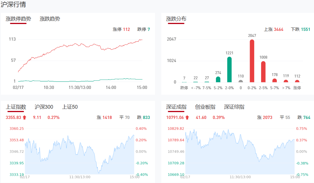
Task: Click the 涨停 112 legend above line chart
Action: [x=121, y=29]
